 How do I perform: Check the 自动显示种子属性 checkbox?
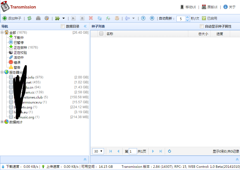202,26
